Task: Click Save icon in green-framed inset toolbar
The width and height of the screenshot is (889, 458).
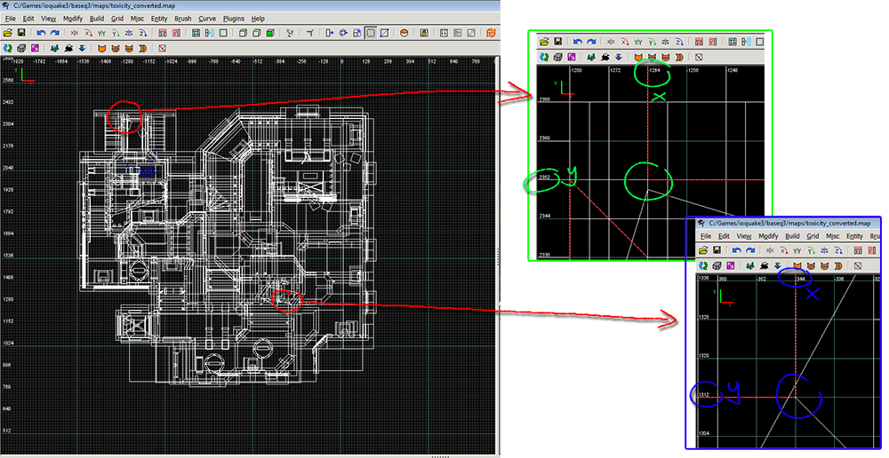Action: [557, 42]
